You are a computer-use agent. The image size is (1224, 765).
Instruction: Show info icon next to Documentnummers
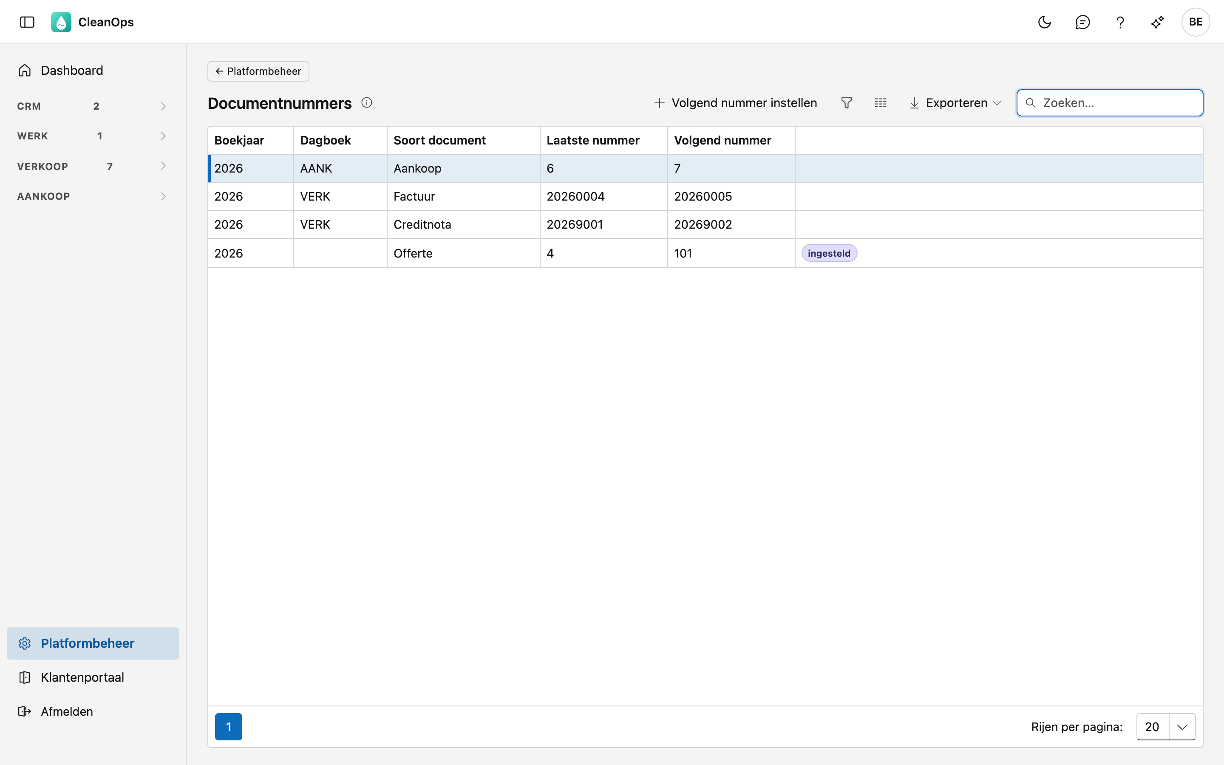pyautogui.click(x=367, y=103)
